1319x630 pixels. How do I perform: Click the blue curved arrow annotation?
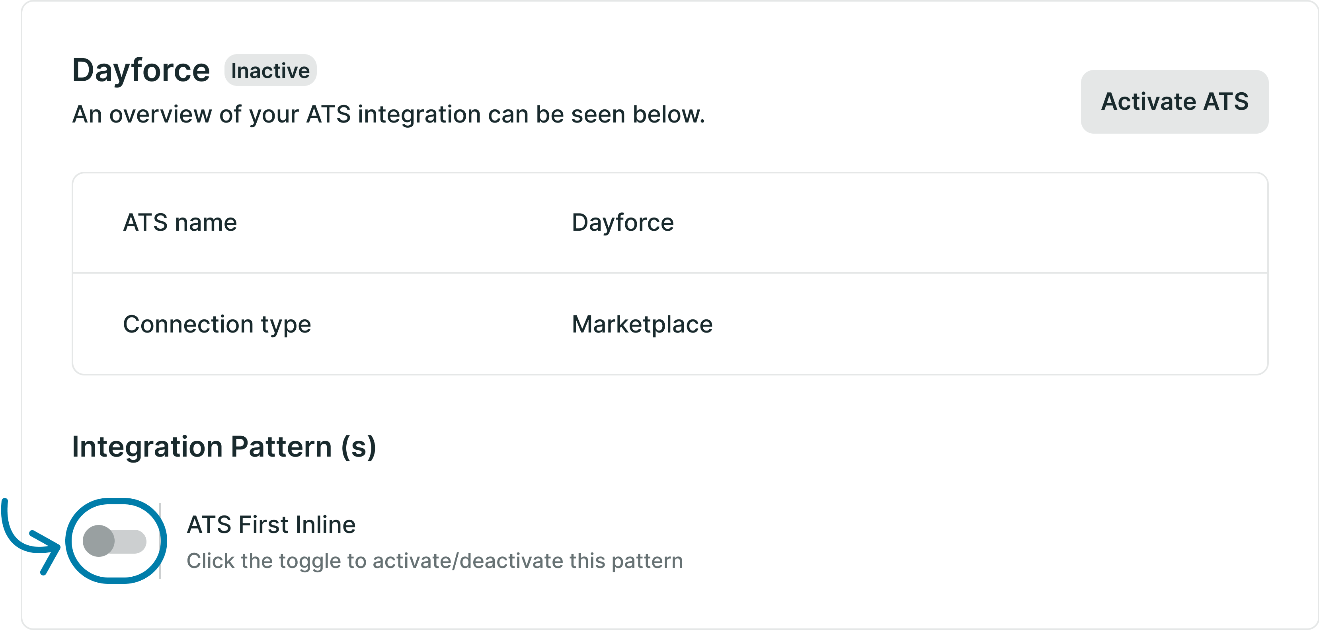30,537
